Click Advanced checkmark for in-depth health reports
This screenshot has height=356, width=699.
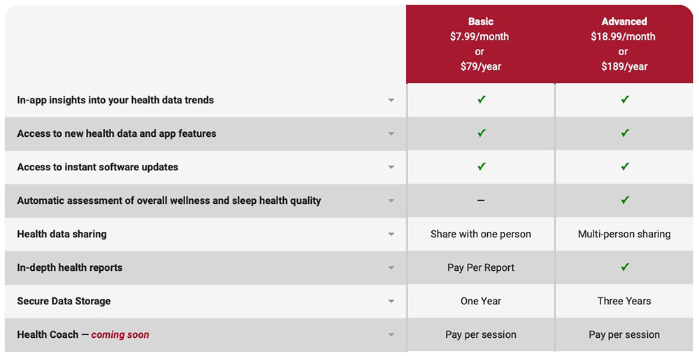point(625,267)
